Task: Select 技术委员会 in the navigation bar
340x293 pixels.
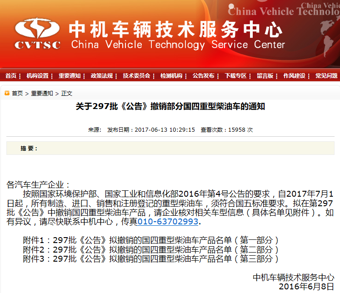Action: 136,75
